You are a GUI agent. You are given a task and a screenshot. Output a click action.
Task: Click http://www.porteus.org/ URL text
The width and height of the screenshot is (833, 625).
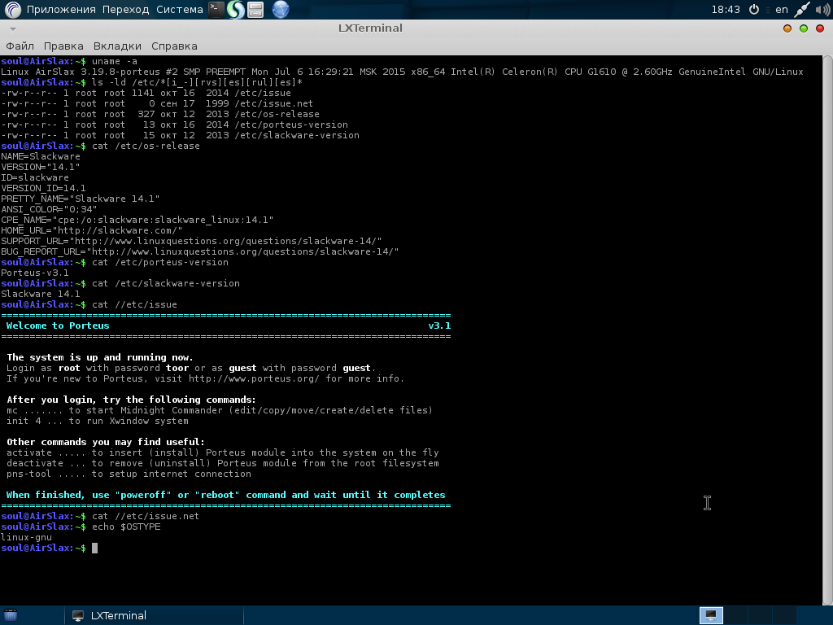[254, 378]
